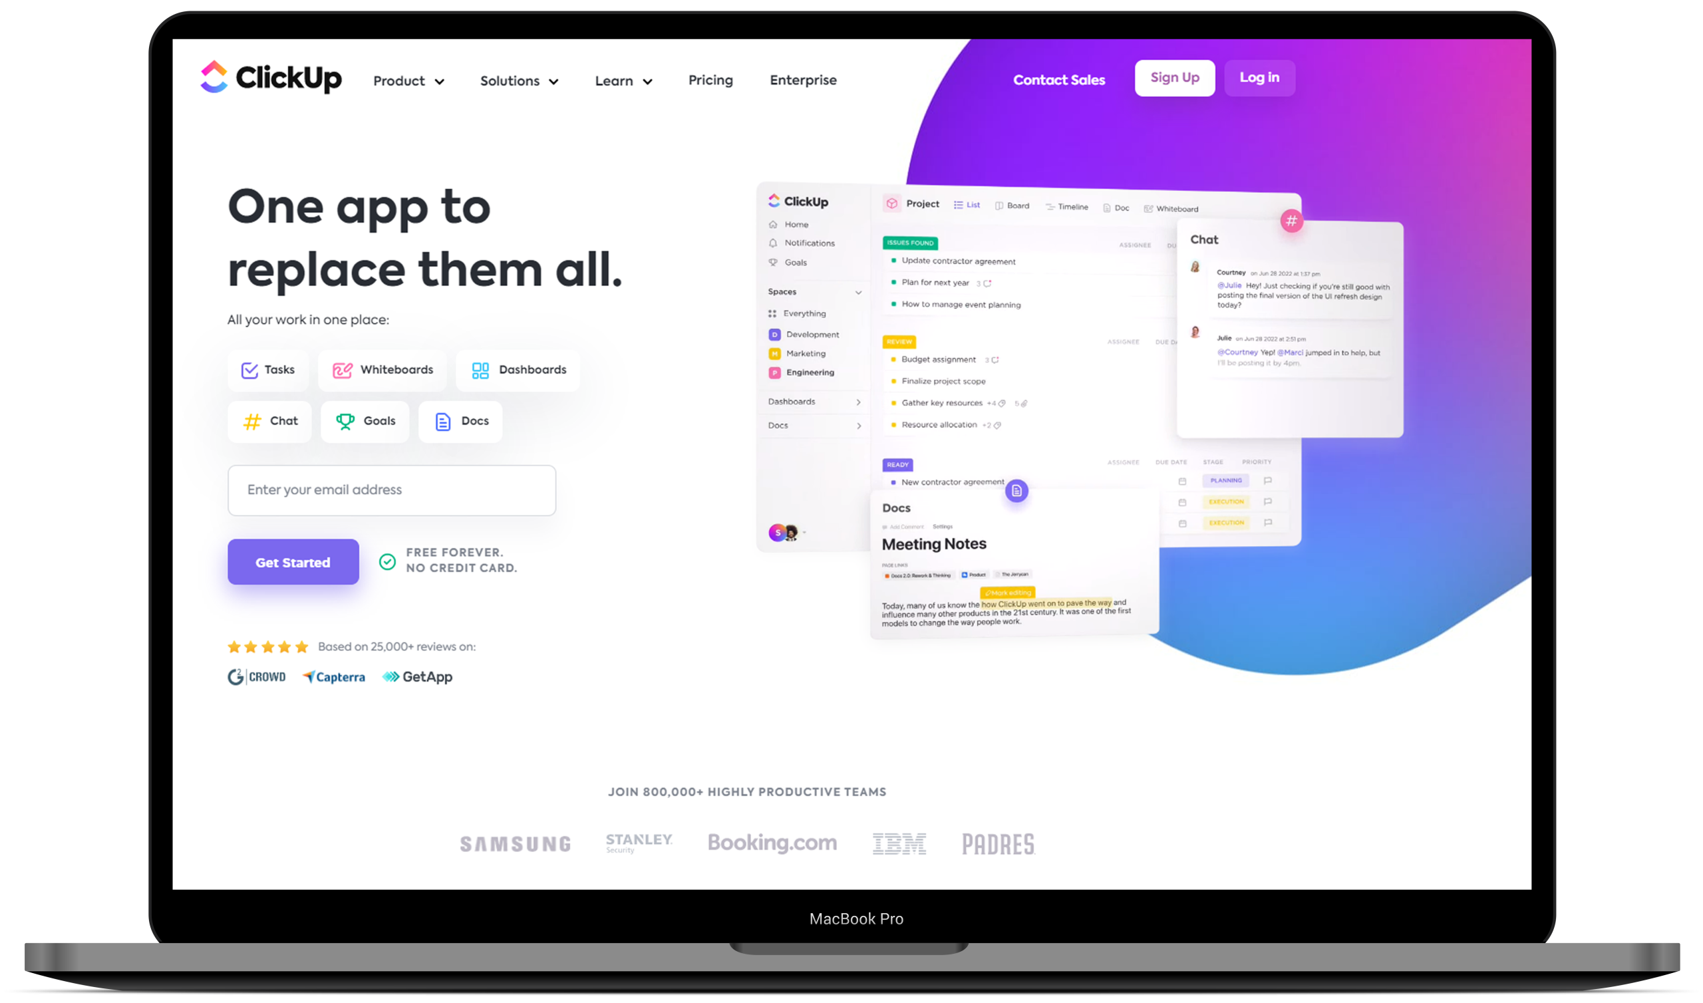
Task: Click the Goals feature icon
Action: click(x=347, y=420)
